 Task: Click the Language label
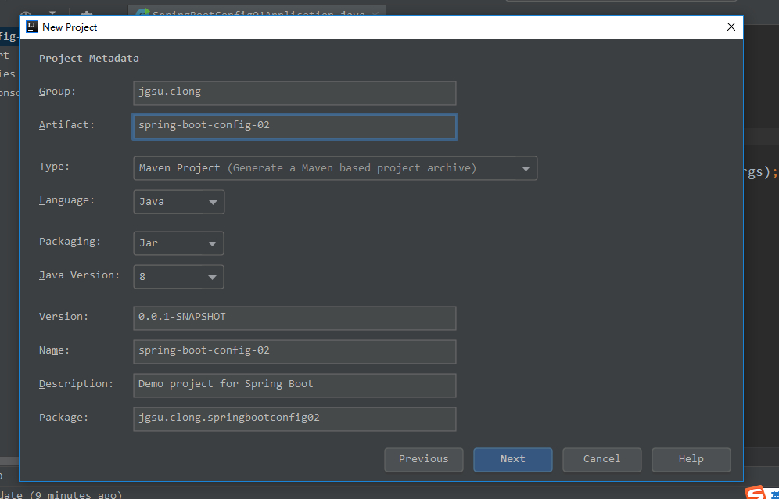tap(67, 199)
